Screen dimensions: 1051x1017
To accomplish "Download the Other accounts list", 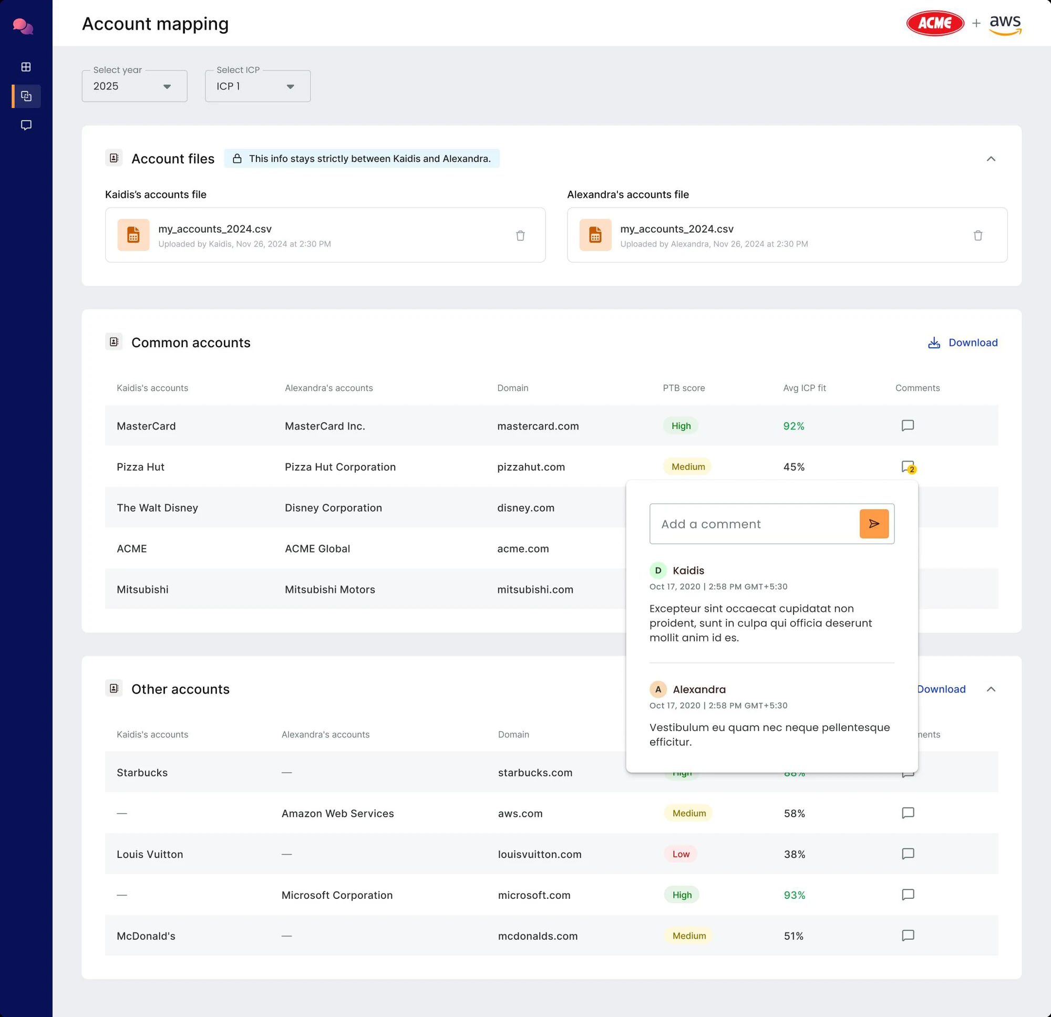I will (x=941, y=689).
